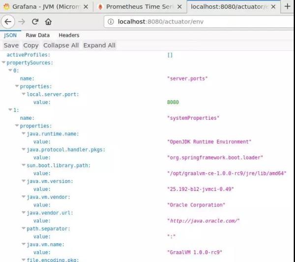Screen dimensions: 295x262
Task: Click the browser forward arrow
Action: (22, 22)
